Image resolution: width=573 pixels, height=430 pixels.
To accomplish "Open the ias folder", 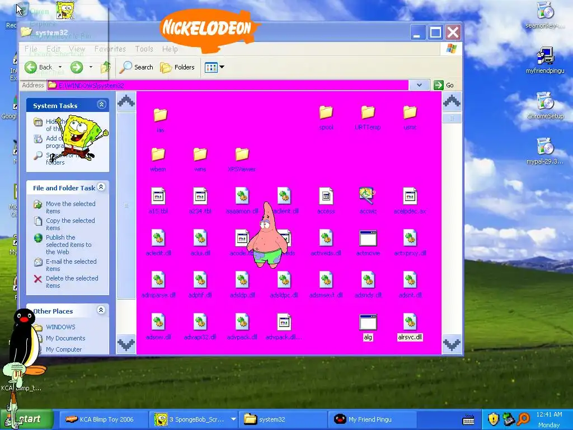I will click(x=160, y=120).
